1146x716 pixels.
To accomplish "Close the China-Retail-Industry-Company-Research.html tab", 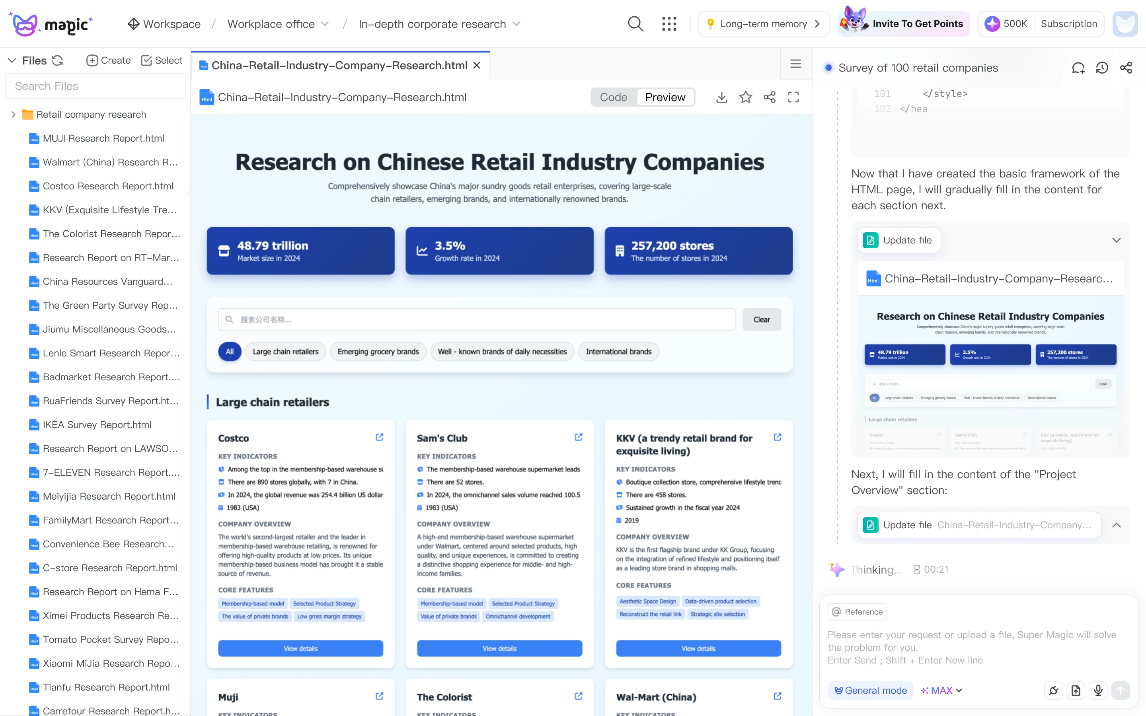I will point(477,65).
